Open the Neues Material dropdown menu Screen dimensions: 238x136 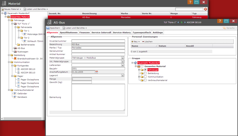11,9
